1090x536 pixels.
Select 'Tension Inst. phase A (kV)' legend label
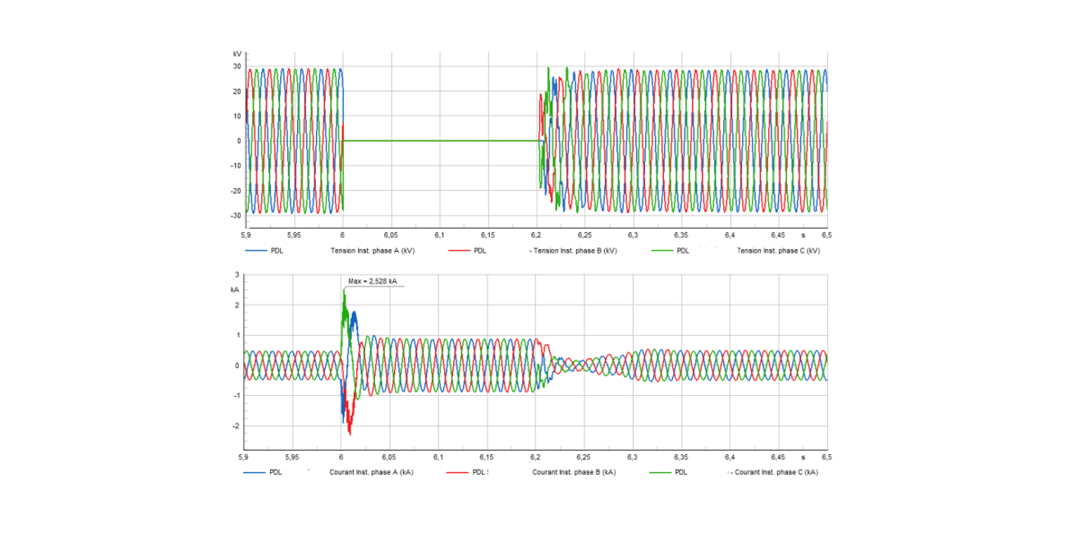coord(372,251)
